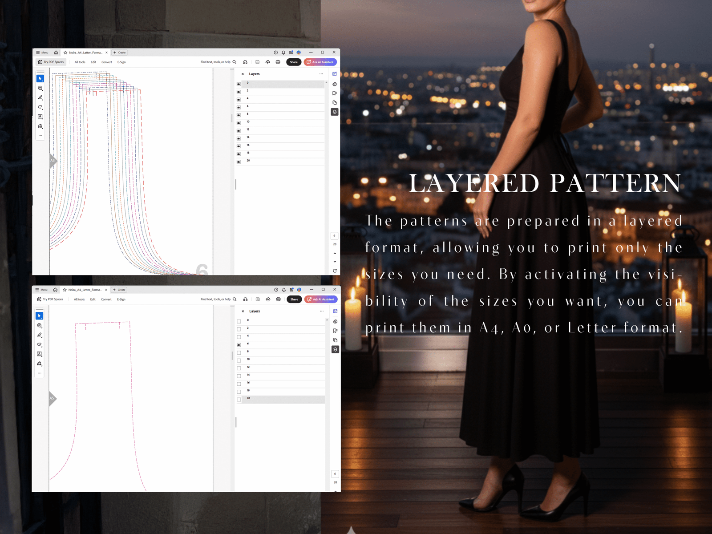The width and height of the screenshot is (712, 534).
Task: Open Layers panel icon in upper window's right rail
Action: pos(335,112)
